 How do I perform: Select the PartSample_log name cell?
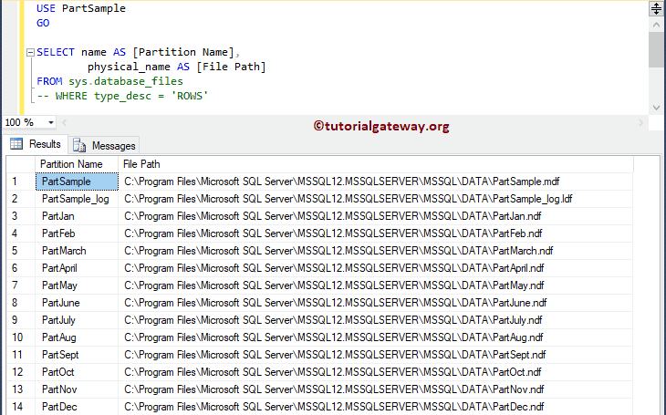[77, 199]
